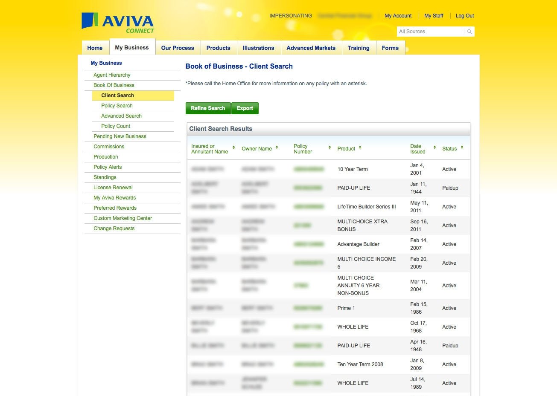Open the Home tab

[x=95, y=48]
